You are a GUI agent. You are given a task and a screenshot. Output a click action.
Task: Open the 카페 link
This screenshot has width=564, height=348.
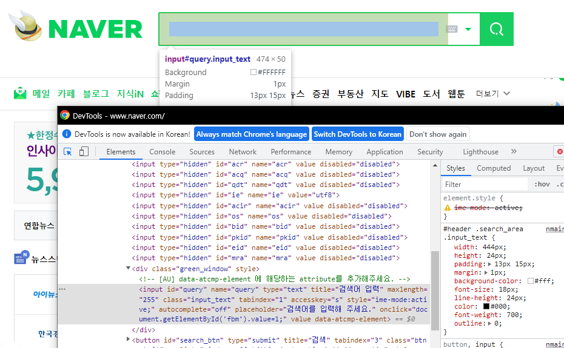[66, 94]
